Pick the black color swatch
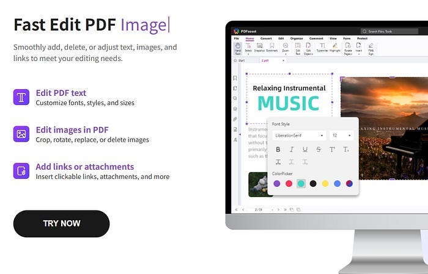The height and width of the screenshot is (274, 428). click(x=313, y=184)
